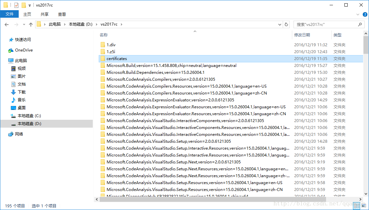Image resolution: width=369 pixels, height=210 pixels.
Task: Open 图片 folder in navigation pane
Action: coord(21,76)
